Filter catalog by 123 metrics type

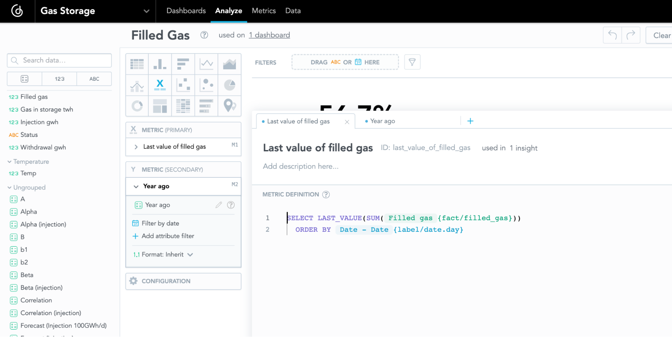tap(60, 79)
